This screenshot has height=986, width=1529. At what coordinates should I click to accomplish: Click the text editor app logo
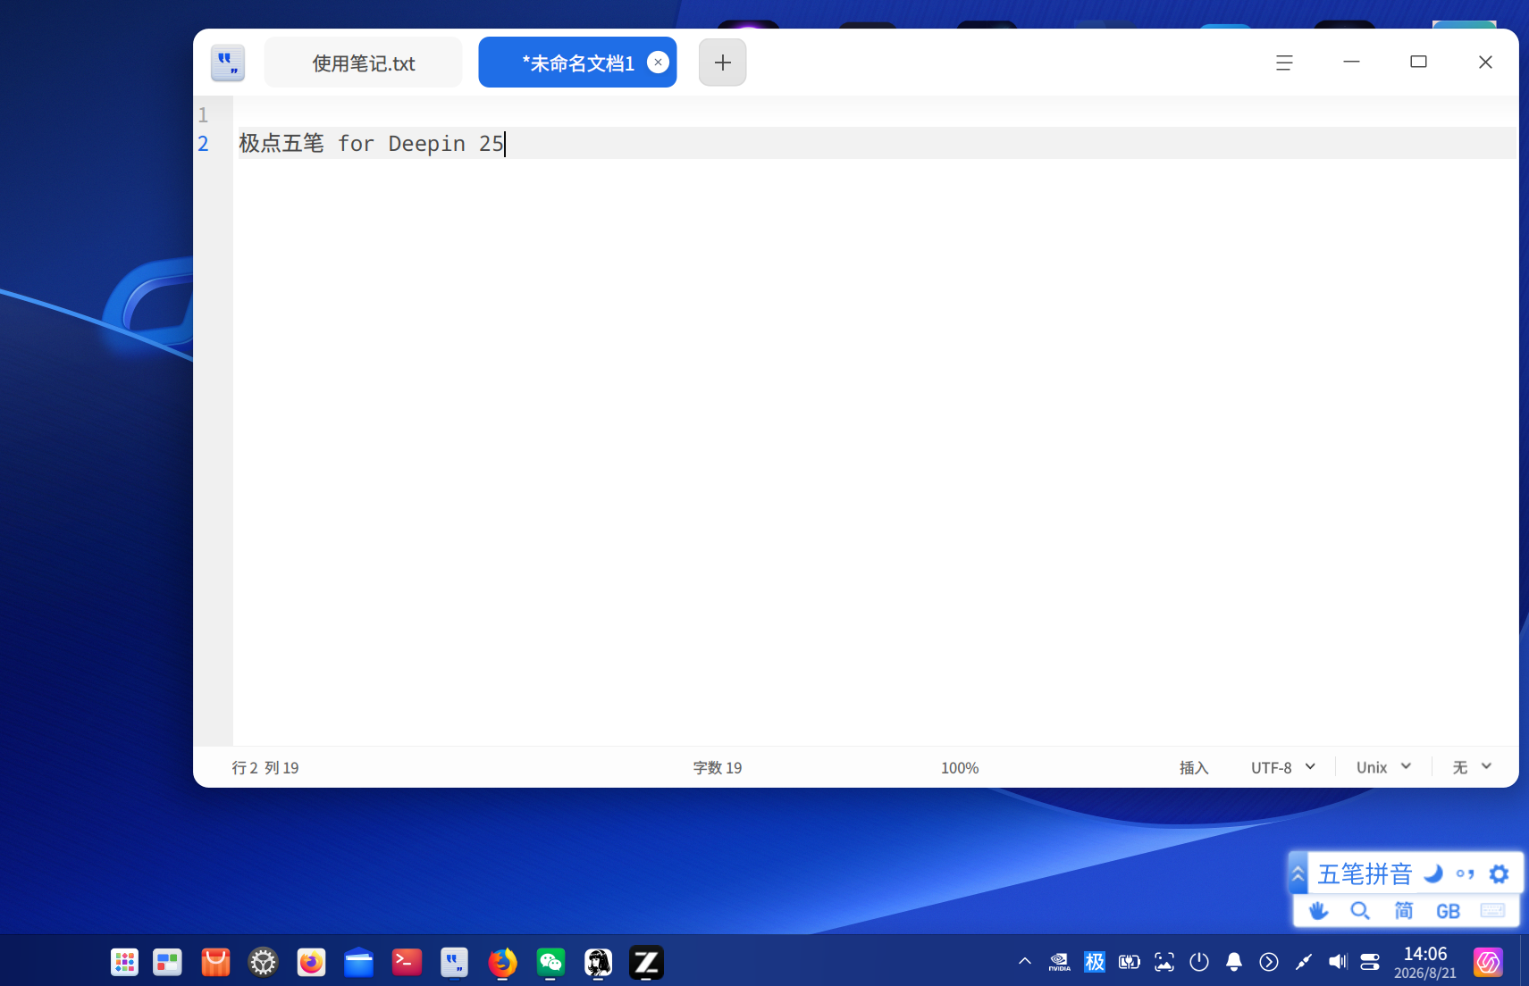228,63
